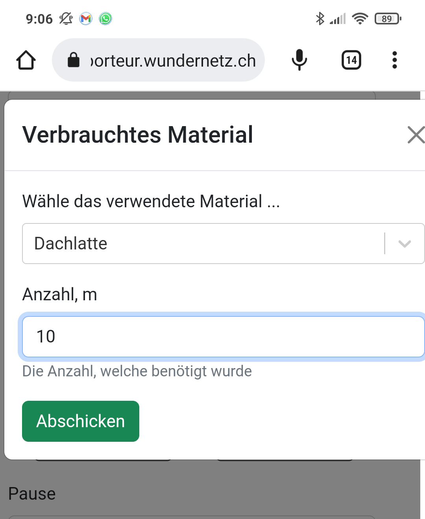Expand the material dropdown chevron

point(405,244)
